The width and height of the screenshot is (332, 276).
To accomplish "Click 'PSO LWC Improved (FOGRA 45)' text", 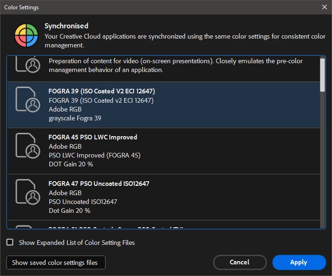I will (95, 155).
